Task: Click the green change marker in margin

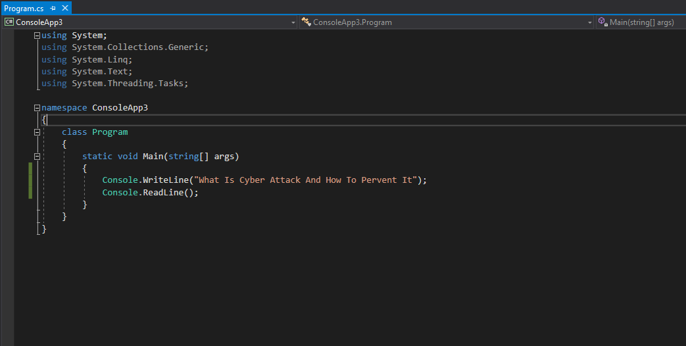Action: 30,180
